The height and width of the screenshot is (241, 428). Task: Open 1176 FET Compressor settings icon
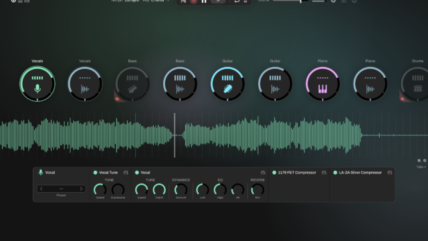[x=324, y=173]
